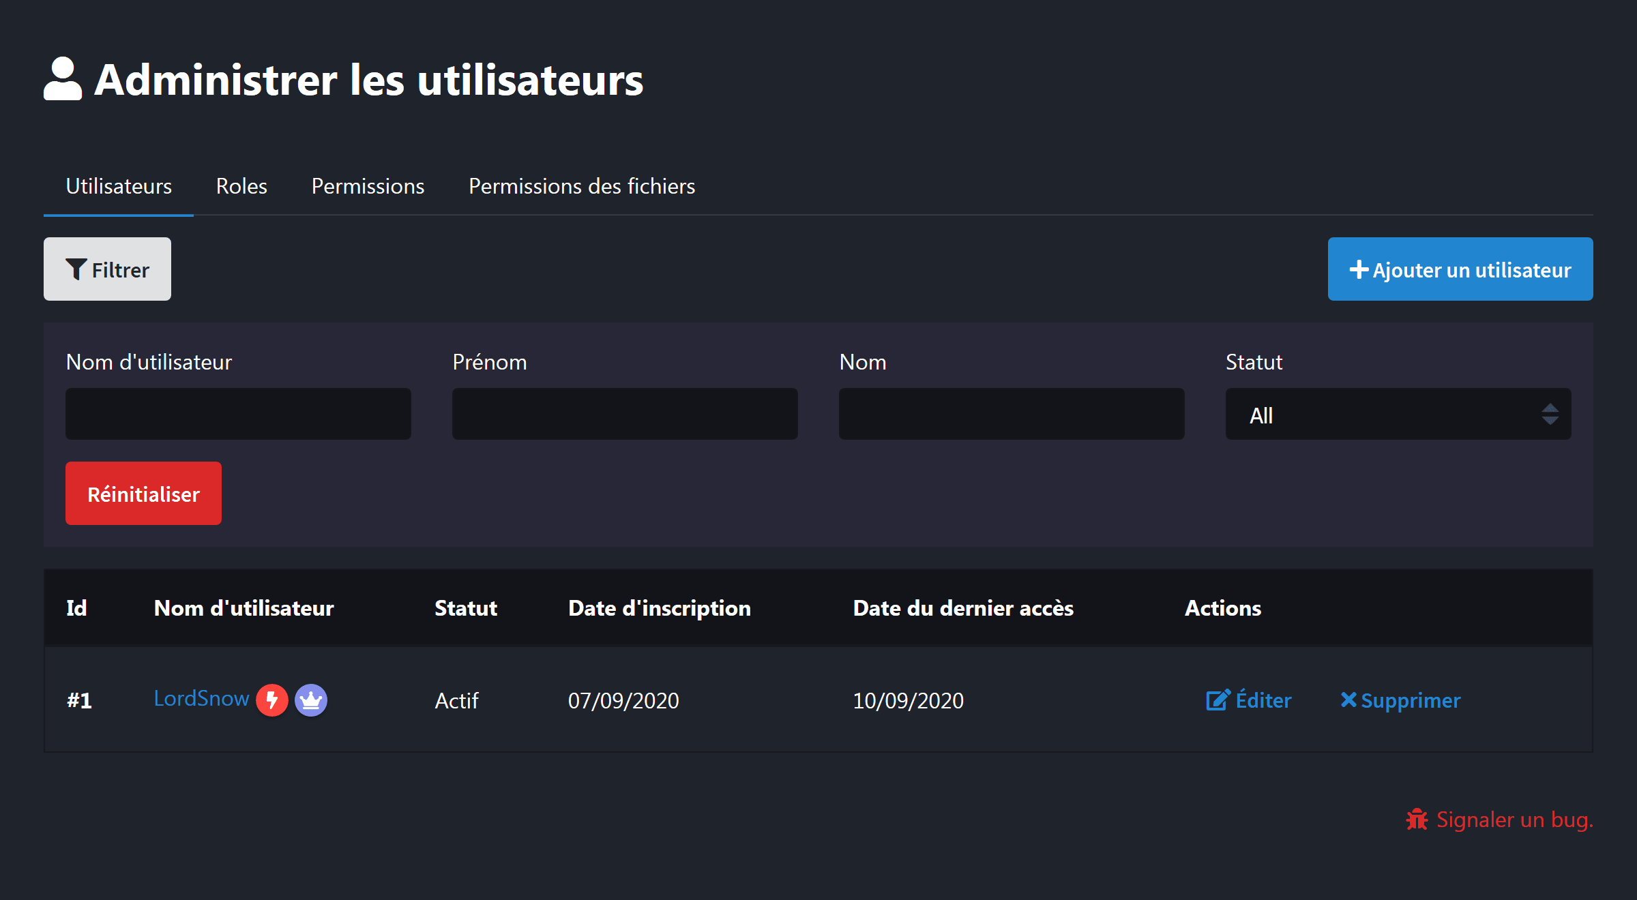Click the sort arrows in the Statut selector
The image size is (1637, 900).
pos(1551,414)
